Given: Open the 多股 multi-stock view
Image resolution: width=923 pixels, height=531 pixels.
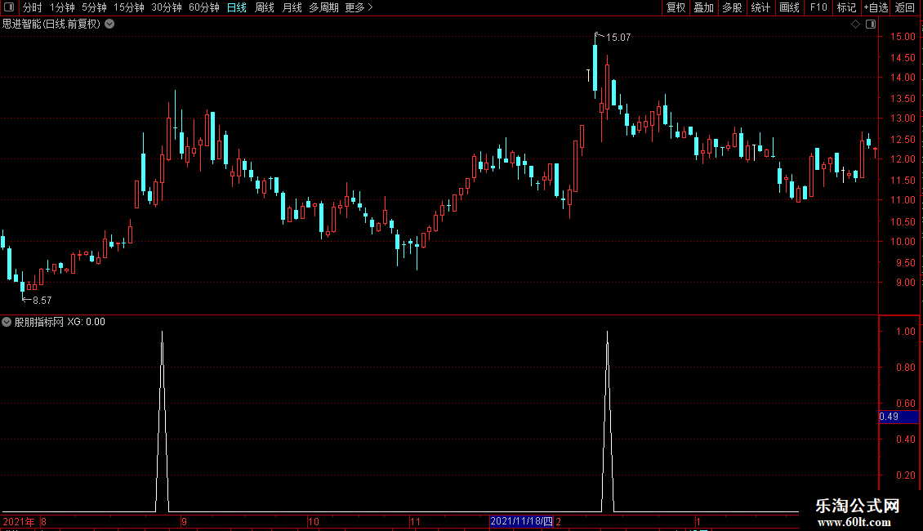Looking at the screenshot, I should coord(732,7).
